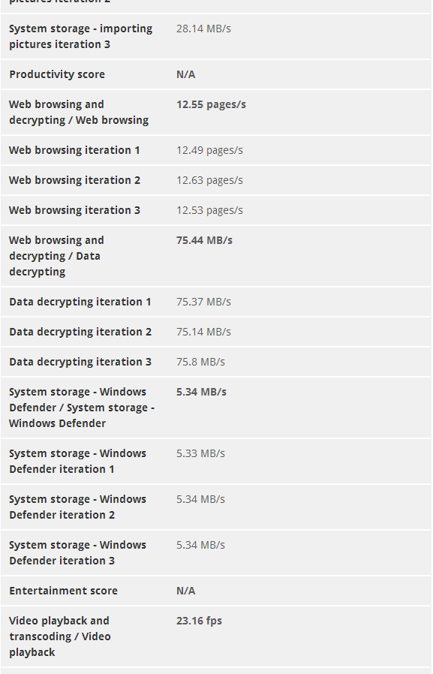Screen dimensions: 433x674
Task: Select Web browsing iteration 1 label
Action: click(x=74, y=150)
